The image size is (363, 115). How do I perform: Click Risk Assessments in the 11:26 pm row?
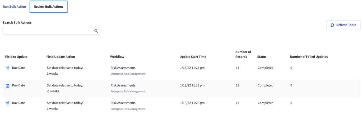[123, 103]
